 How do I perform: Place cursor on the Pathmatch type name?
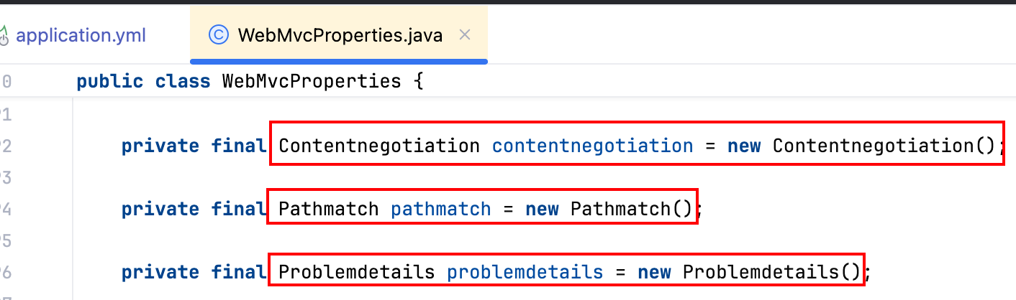[328, 209]
